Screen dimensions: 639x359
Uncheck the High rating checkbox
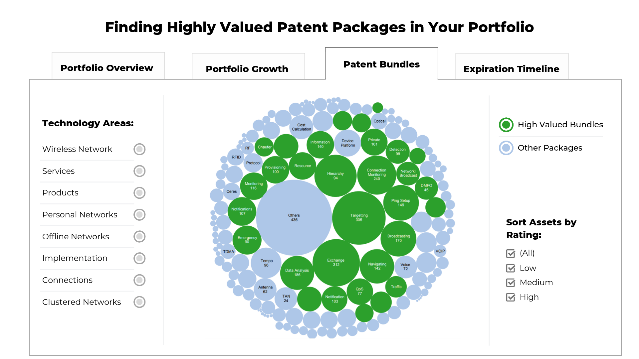click(x=511, y=297)
